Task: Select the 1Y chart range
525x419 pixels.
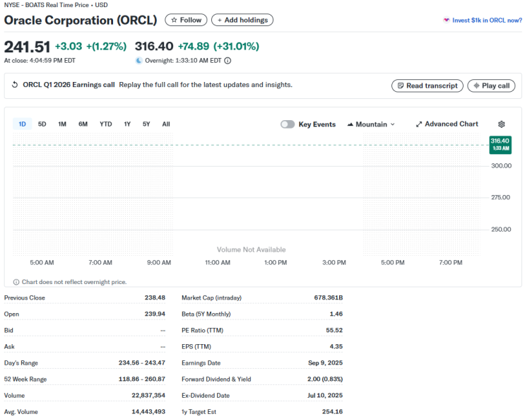Action: 127,124
